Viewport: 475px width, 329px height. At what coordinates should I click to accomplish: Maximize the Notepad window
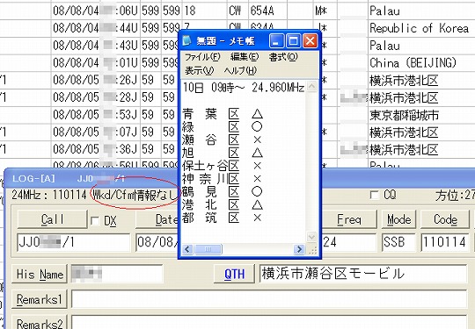click(x=293, y=40)
